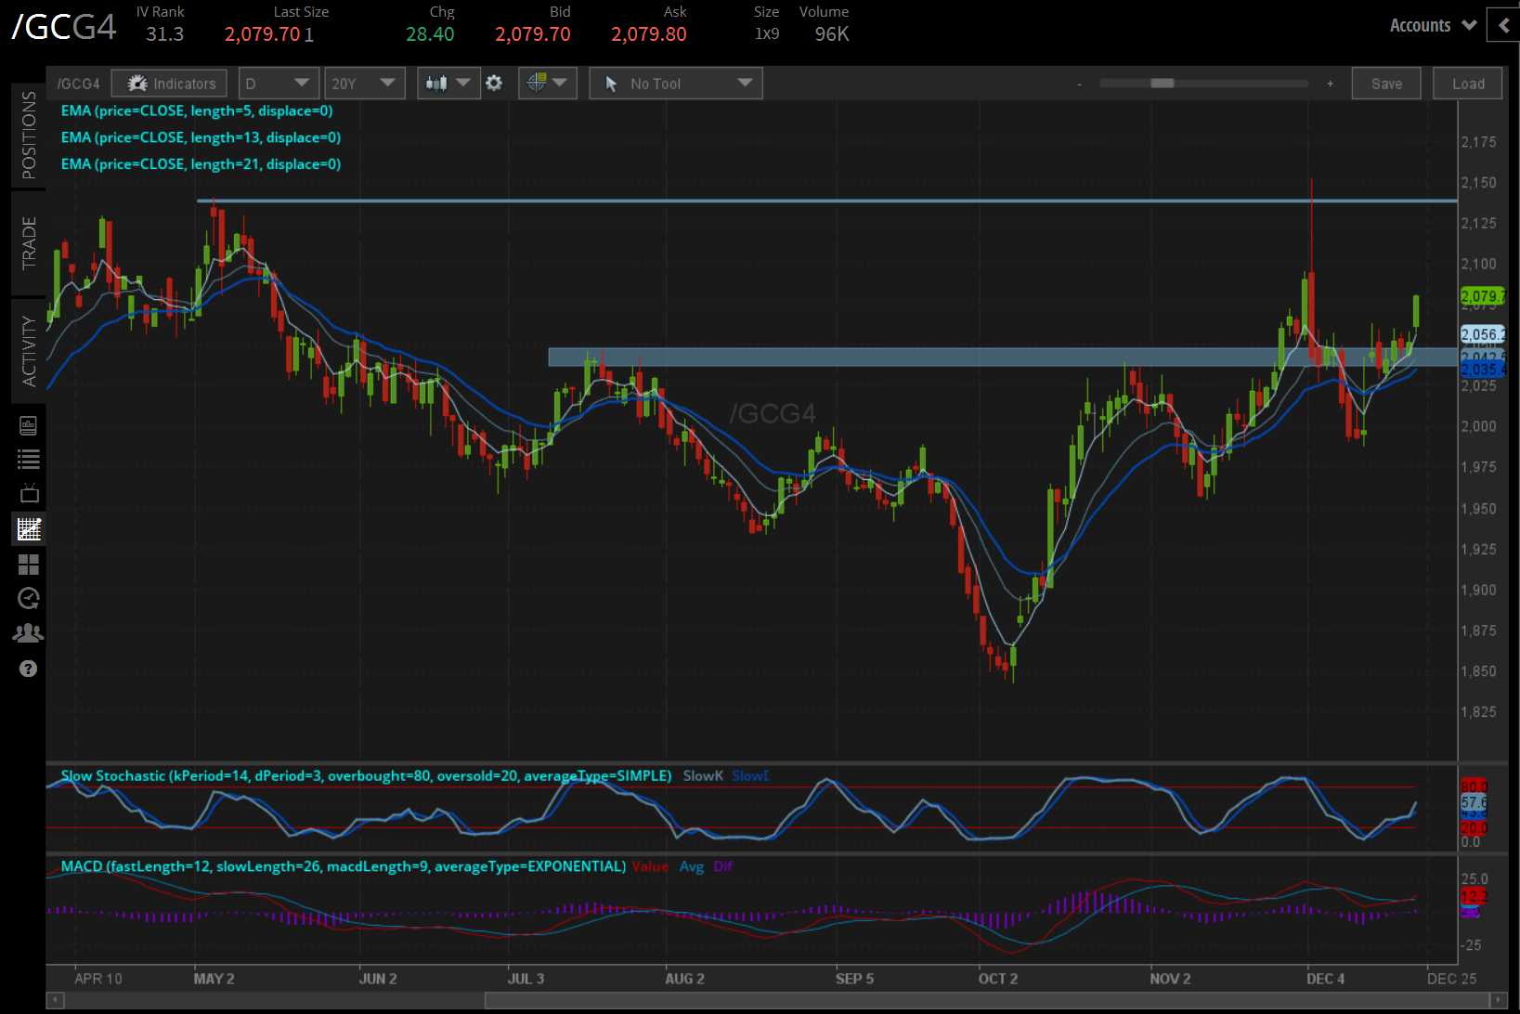The height and width of the screenshot is (1014, 1520).
Task: Open the community people icon in sidebar
Action: 29,633
